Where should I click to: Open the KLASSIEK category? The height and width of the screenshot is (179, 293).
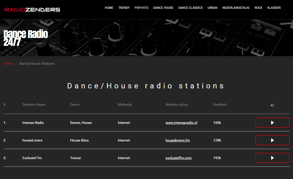pos(274,8)
